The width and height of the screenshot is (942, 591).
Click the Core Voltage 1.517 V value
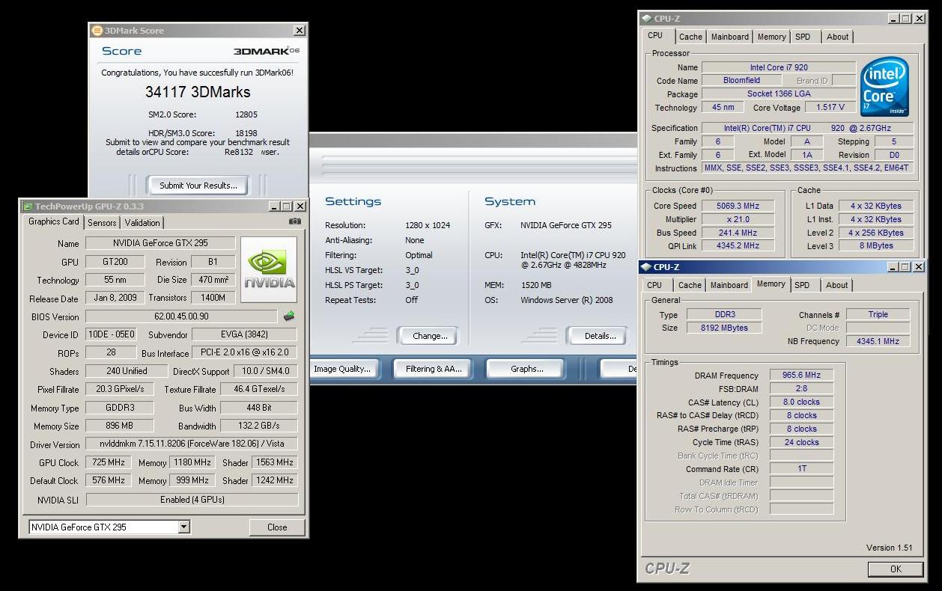point(830,108)
